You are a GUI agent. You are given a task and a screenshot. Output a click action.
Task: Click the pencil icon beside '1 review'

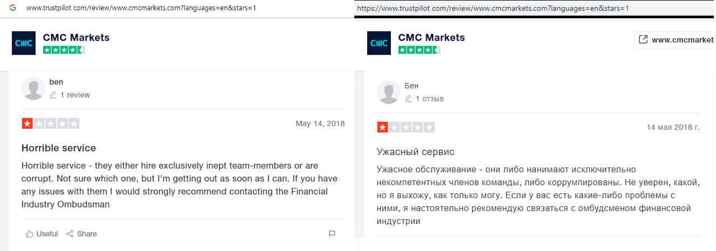click(53, 95)
